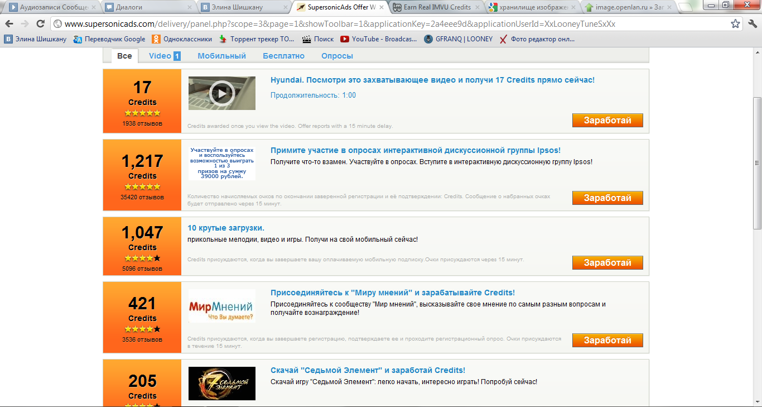Click the "Продолжительность: 1:00" duration text
The image size is (762, 407).
point(313,95)
